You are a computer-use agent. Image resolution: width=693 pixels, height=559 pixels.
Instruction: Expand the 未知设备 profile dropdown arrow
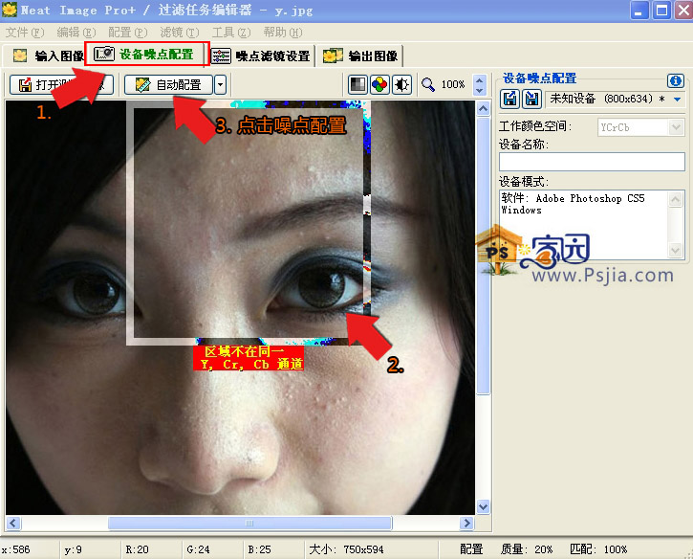pos(678,99)
